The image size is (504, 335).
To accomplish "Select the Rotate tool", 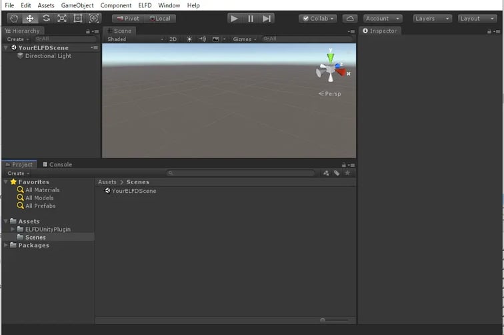I will pyautogui.click(x=45, y=19).
